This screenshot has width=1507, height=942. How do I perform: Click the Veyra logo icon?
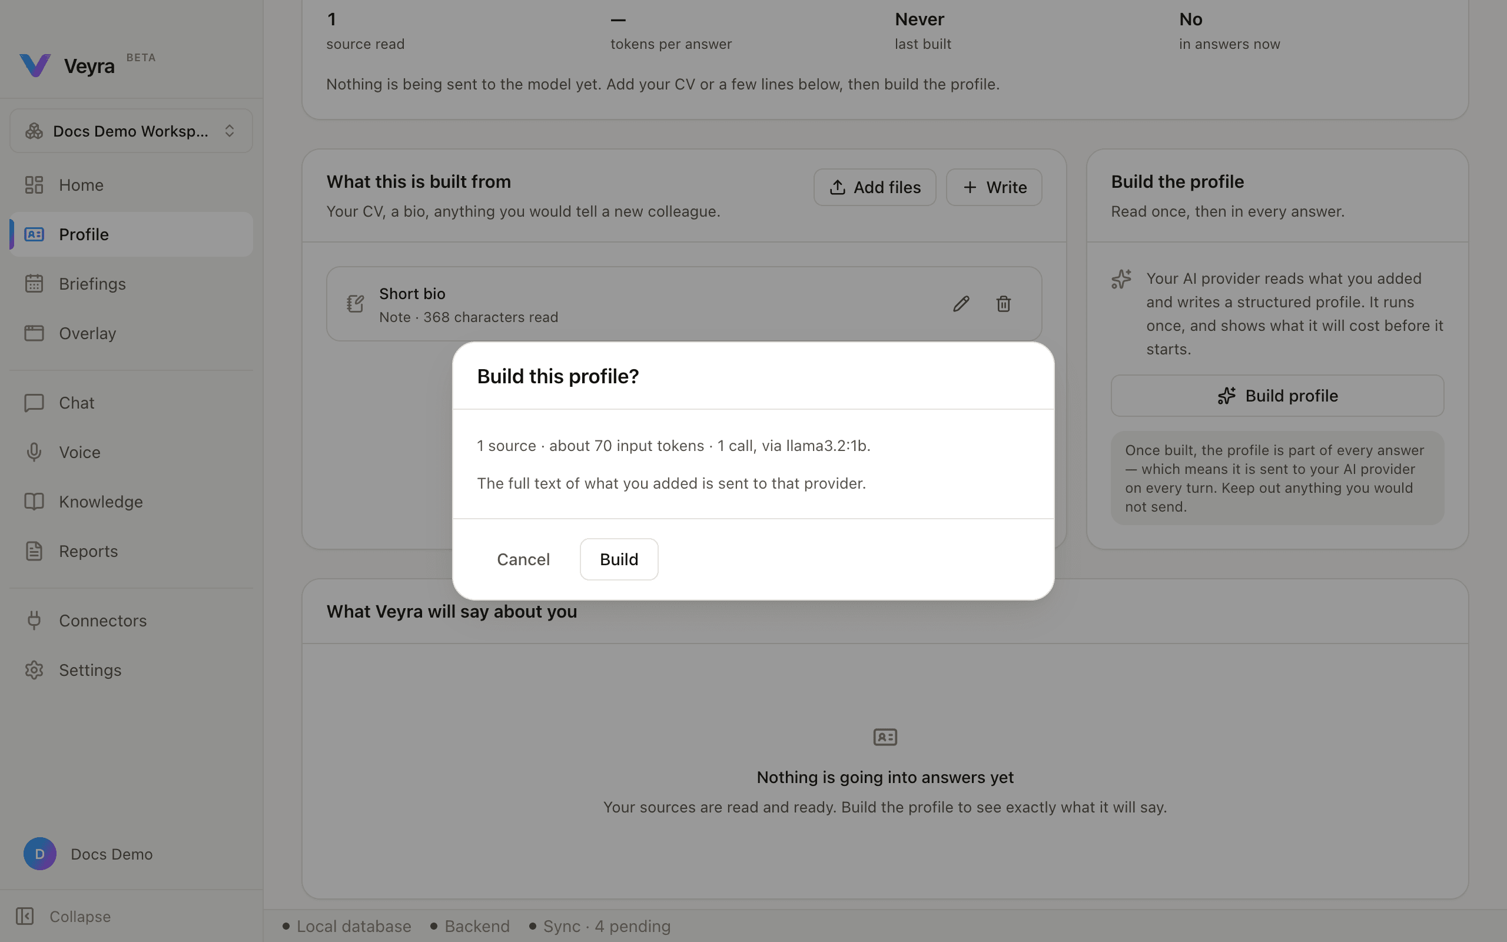[35, 65]
